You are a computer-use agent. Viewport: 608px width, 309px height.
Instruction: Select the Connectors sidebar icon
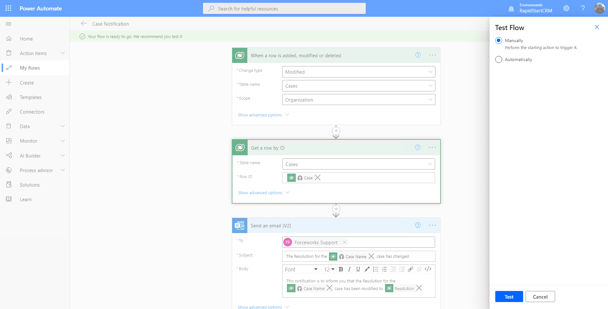(9, 112)
